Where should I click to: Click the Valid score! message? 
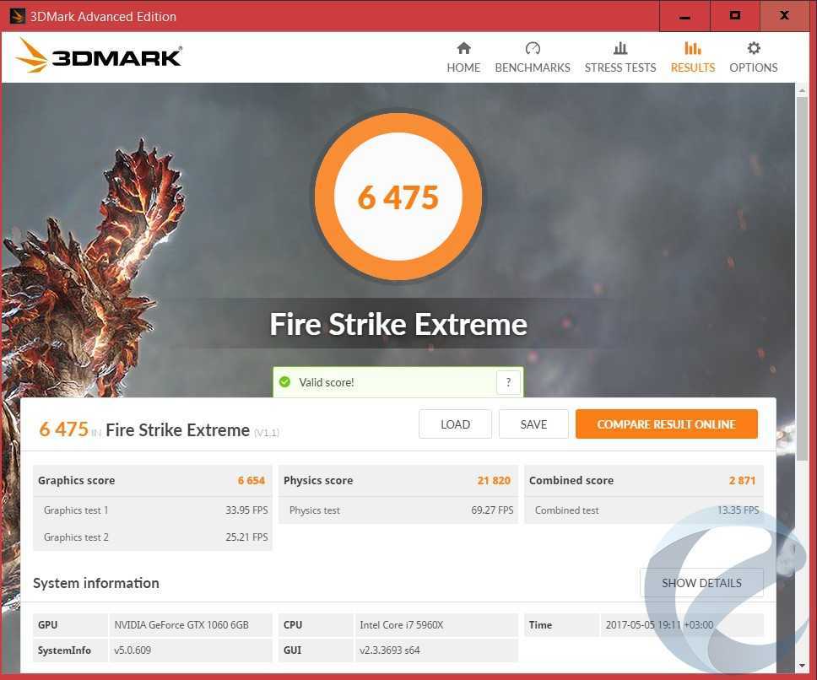(326, 382)
